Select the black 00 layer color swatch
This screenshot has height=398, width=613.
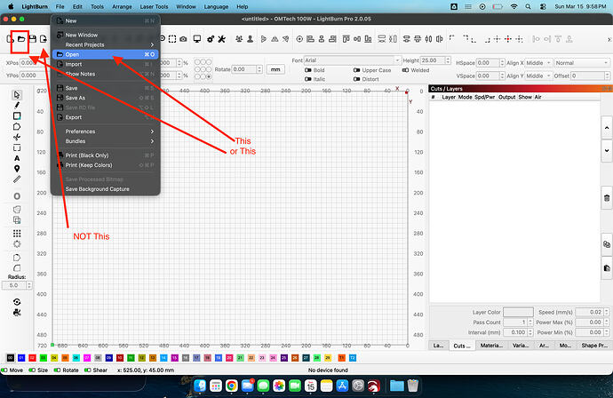click(11, 358)
